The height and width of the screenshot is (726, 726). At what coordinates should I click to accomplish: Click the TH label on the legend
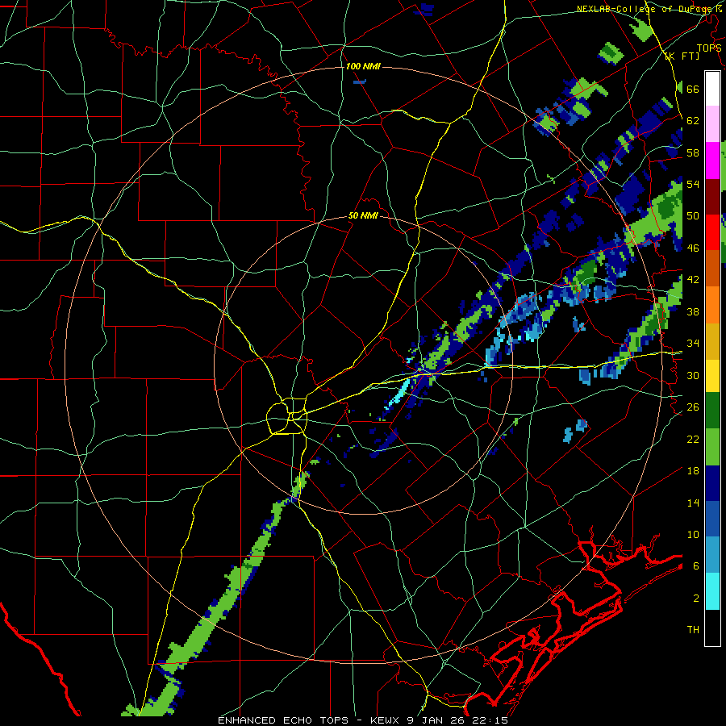point(693,630)
